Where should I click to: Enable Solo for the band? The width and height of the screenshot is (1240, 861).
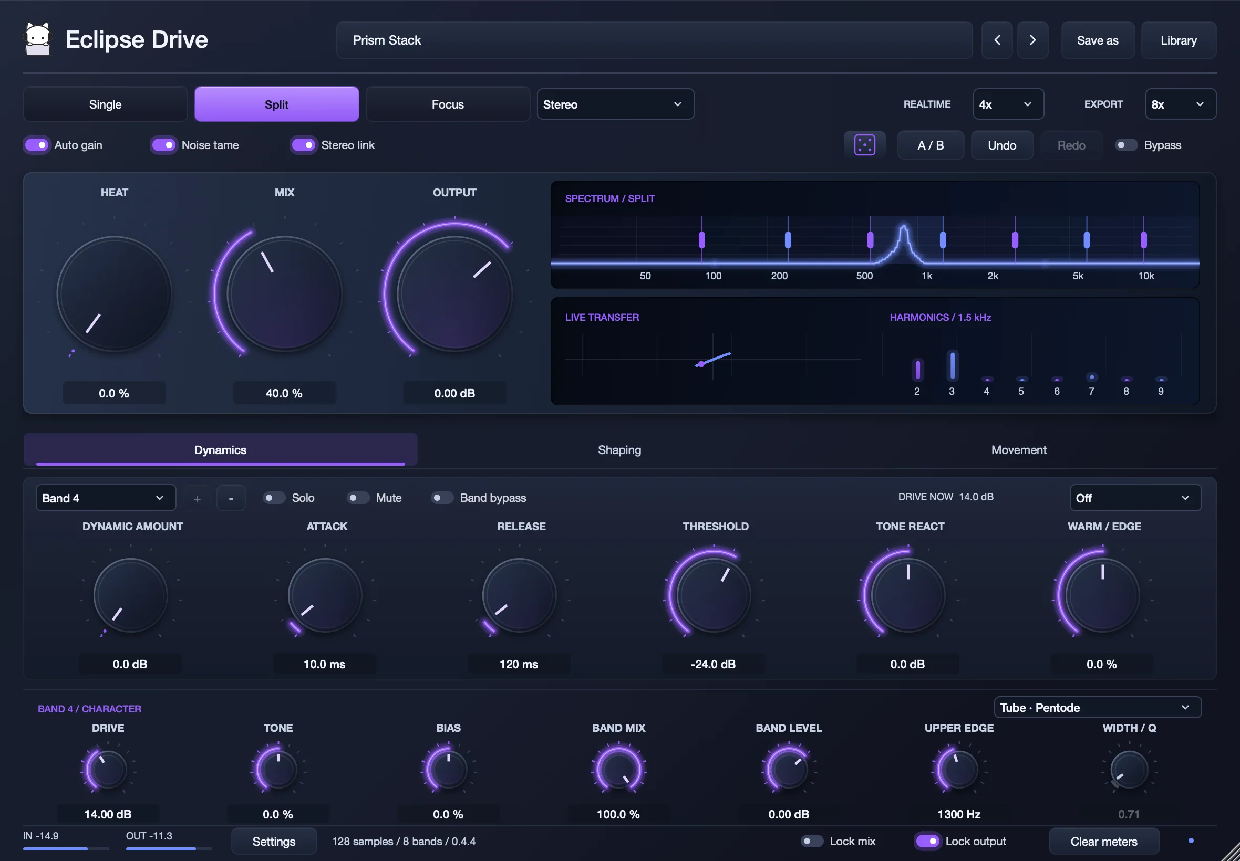pos(274,498)
